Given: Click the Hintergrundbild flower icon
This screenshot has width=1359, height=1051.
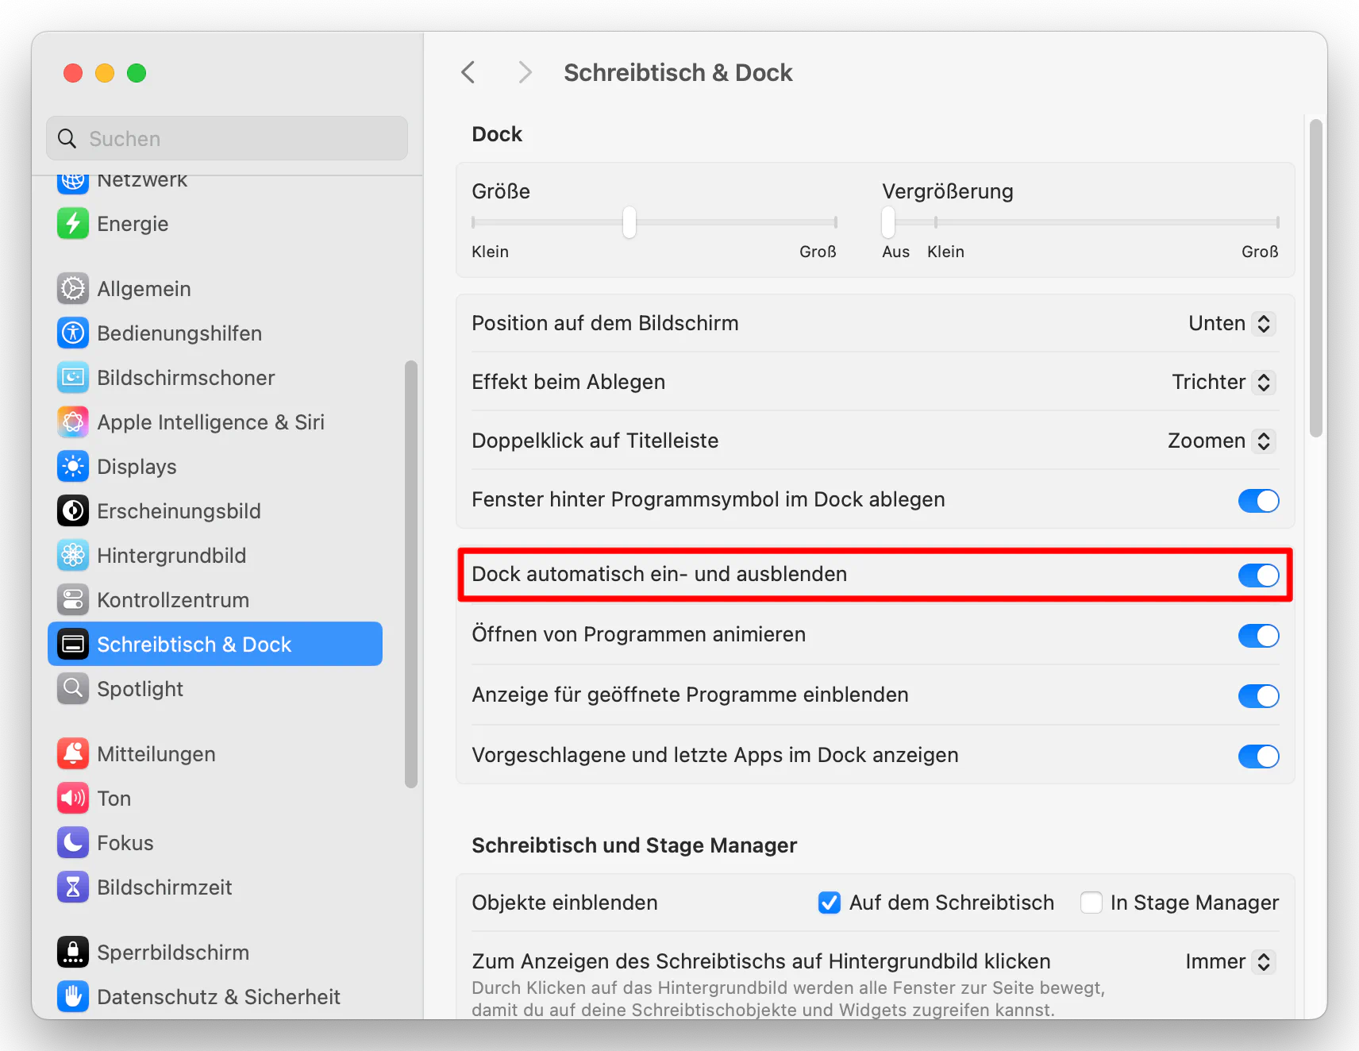Looking at the screenshot, I should 73,556.
